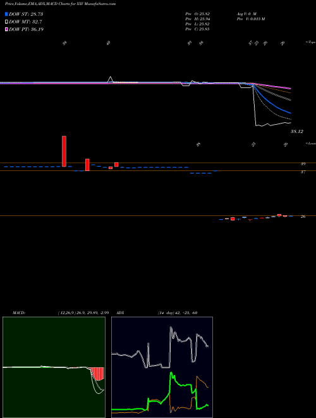Click the magenta DOW PT legend swatch

tap(6, 29)
